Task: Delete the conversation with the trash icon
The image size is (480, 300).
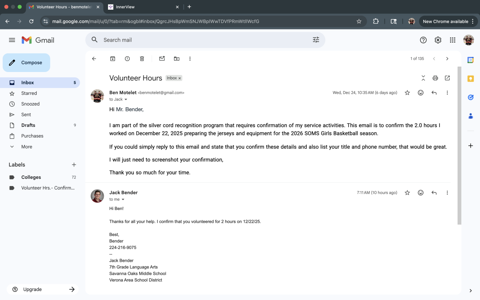Action: point(142,58)
